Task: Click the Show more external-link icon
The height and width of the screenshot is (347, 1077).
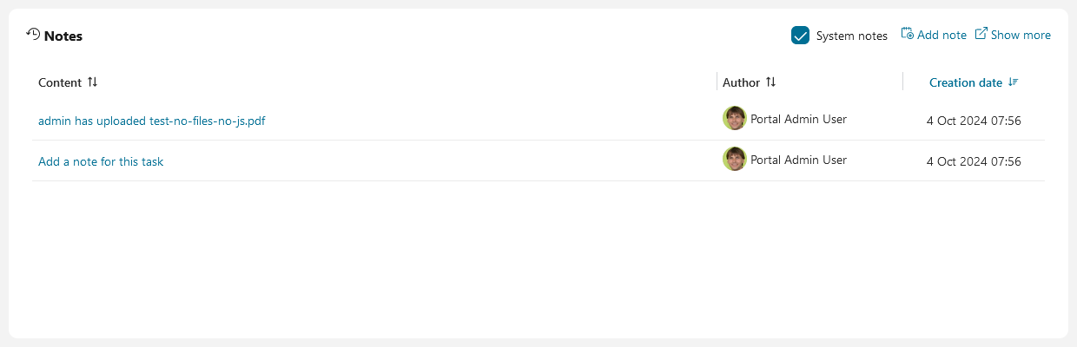Action: point(981,34)
